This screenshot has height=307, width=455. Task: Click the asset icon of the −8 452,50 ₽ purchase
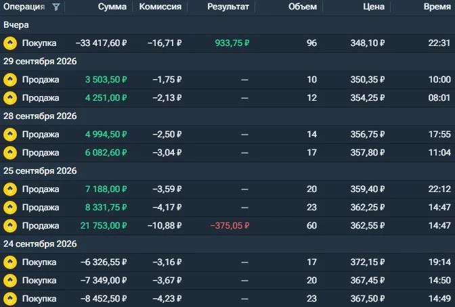(10, 299)
